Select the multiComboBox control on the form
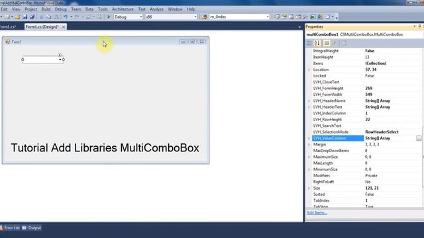The height and width of the screenshot is (238, 424). pyautogui.click(x=42, y=59)
